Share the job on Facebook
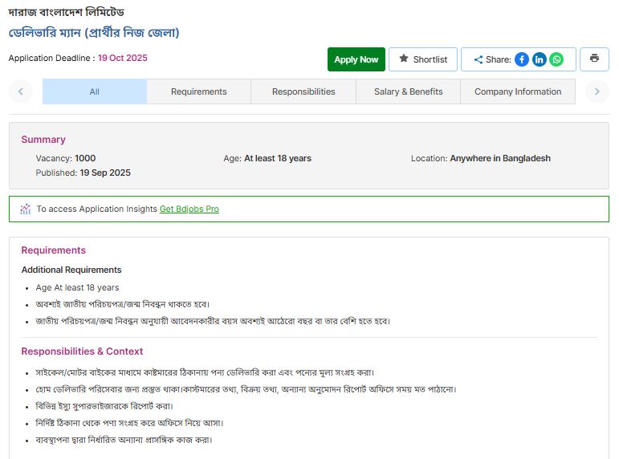Screen dimensions: 619x459 click(522, 59)
